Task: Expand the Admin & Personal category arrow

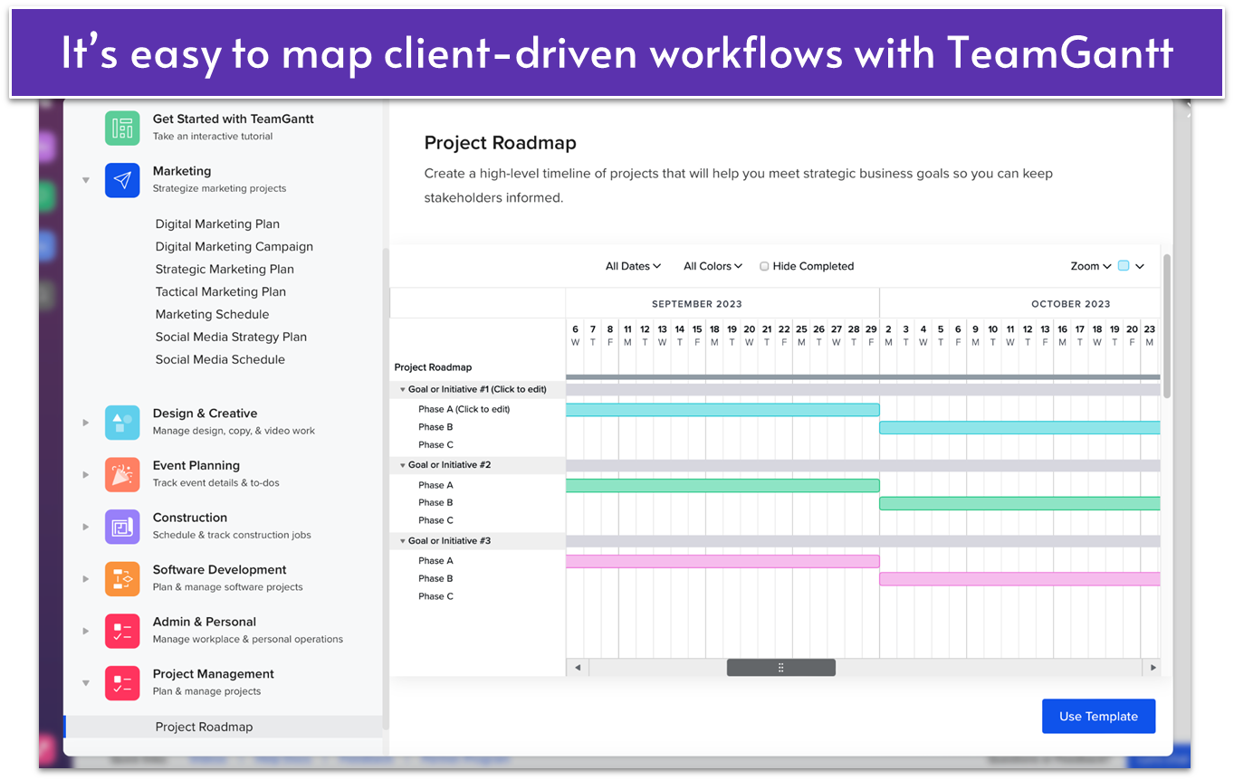Action: point(86,631)
